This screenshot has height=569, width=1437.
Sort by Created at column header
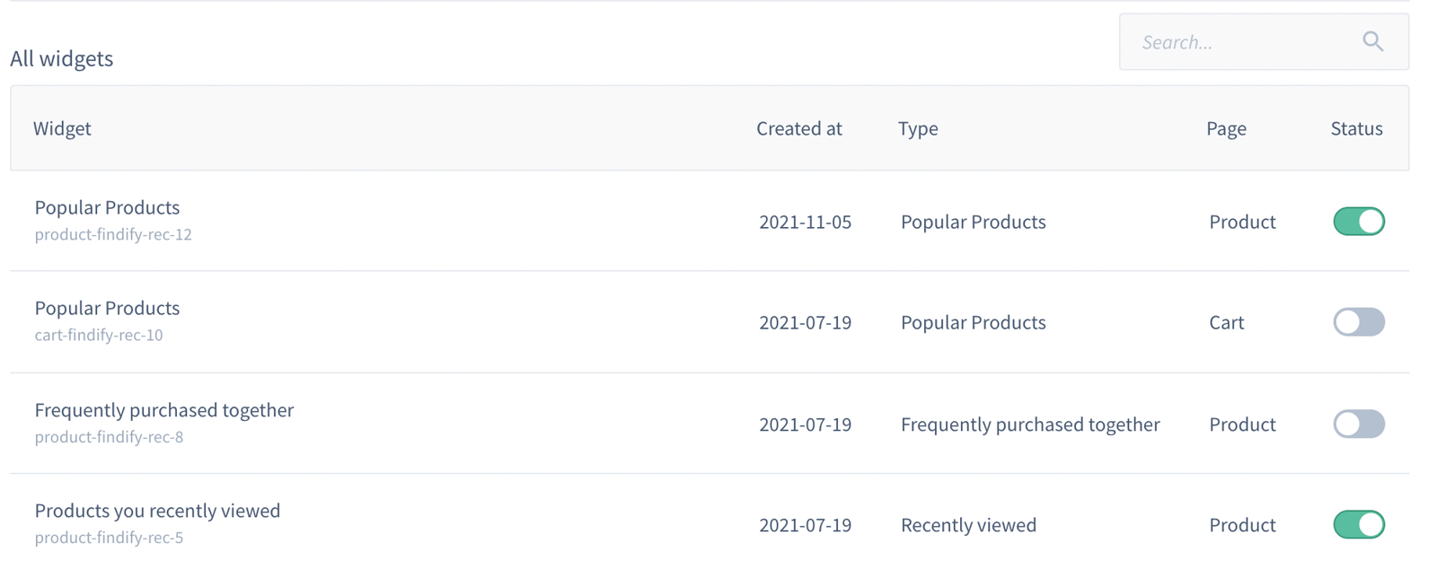pyautogui.click(x=798, y=128)
